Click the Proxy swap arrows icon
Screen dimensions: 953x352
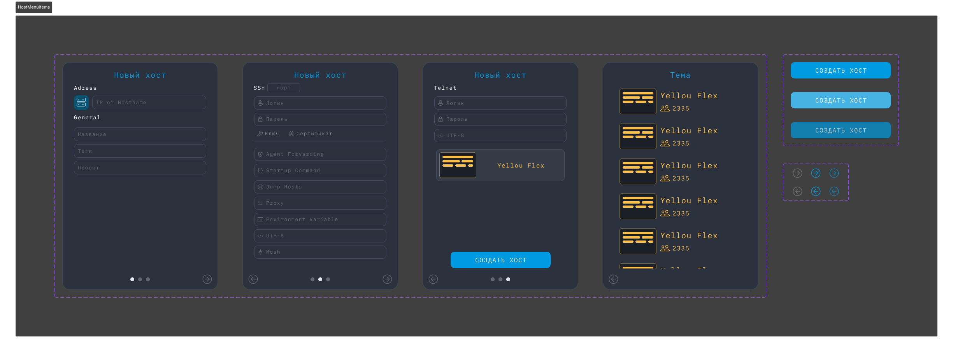pos(260,203)
